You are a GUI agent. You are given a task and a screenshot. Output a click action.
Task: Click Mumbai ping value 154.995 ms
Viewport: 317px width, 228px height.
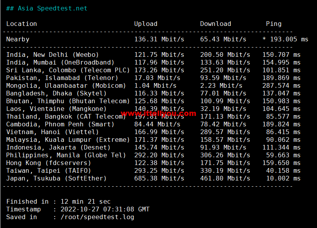(x=281, y=63)
